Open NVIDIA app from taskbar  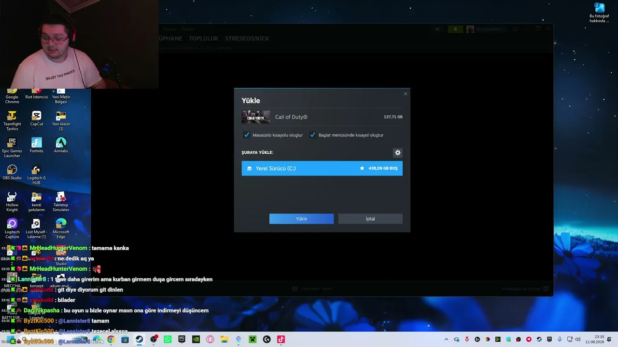tap(196, 340)
